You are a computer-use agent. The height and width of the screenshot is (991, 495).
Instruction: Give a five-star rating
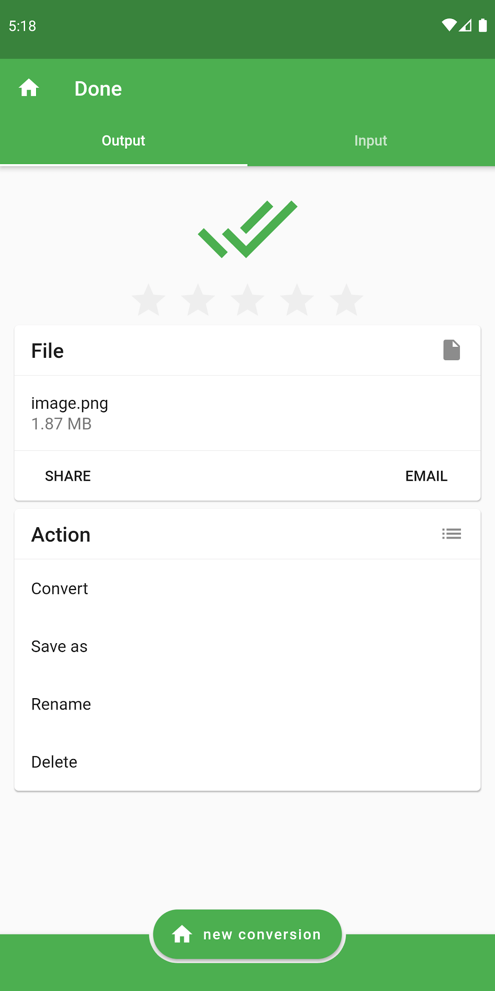point(346,300)
